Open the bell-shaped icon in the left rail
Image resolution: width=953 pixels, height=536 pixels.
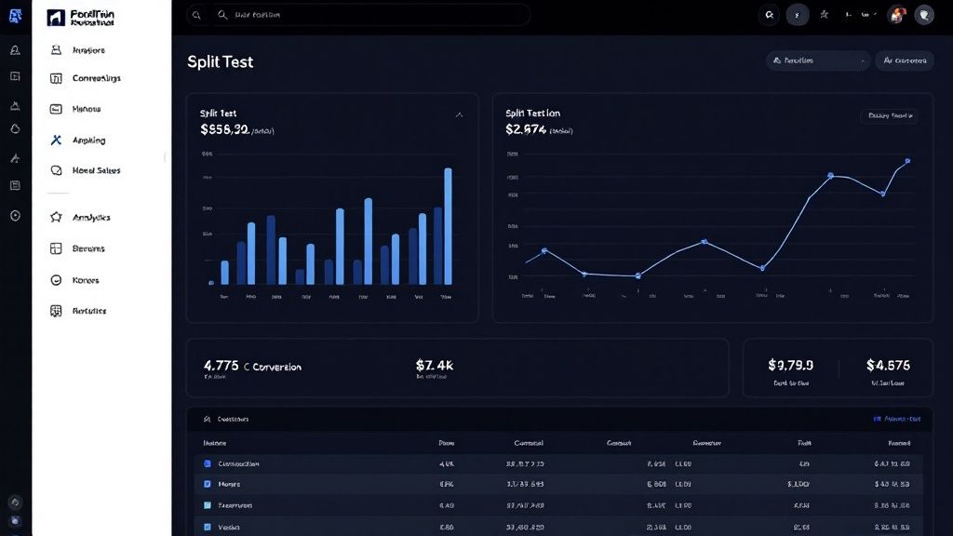[15, 50]
